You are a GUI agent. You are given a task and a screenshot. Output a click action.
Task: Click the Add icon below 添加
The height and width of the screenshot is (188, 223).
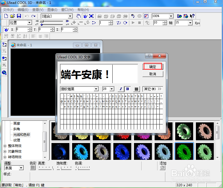click(x=163, y=168)
